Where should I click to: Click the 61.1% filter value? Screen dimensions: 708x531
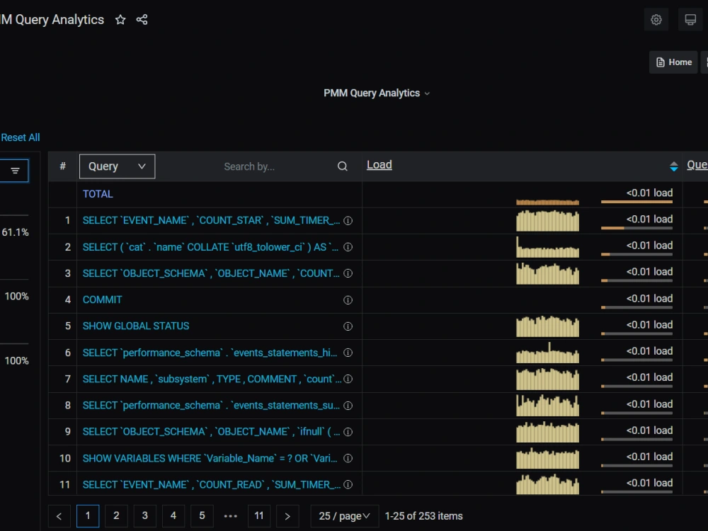(15, 232)
